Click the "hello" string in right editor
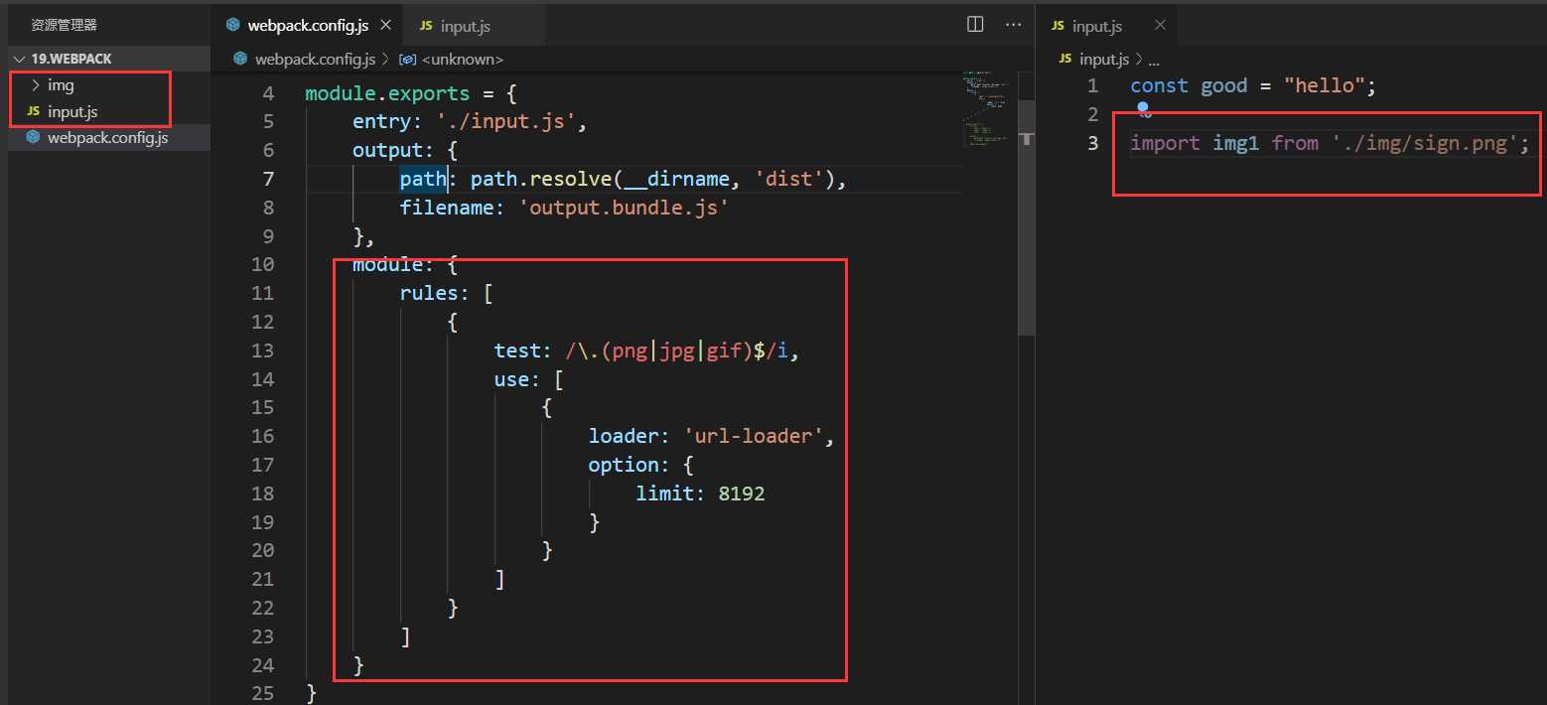This screenshot has width=1547, height=705. pos(1324,85)
